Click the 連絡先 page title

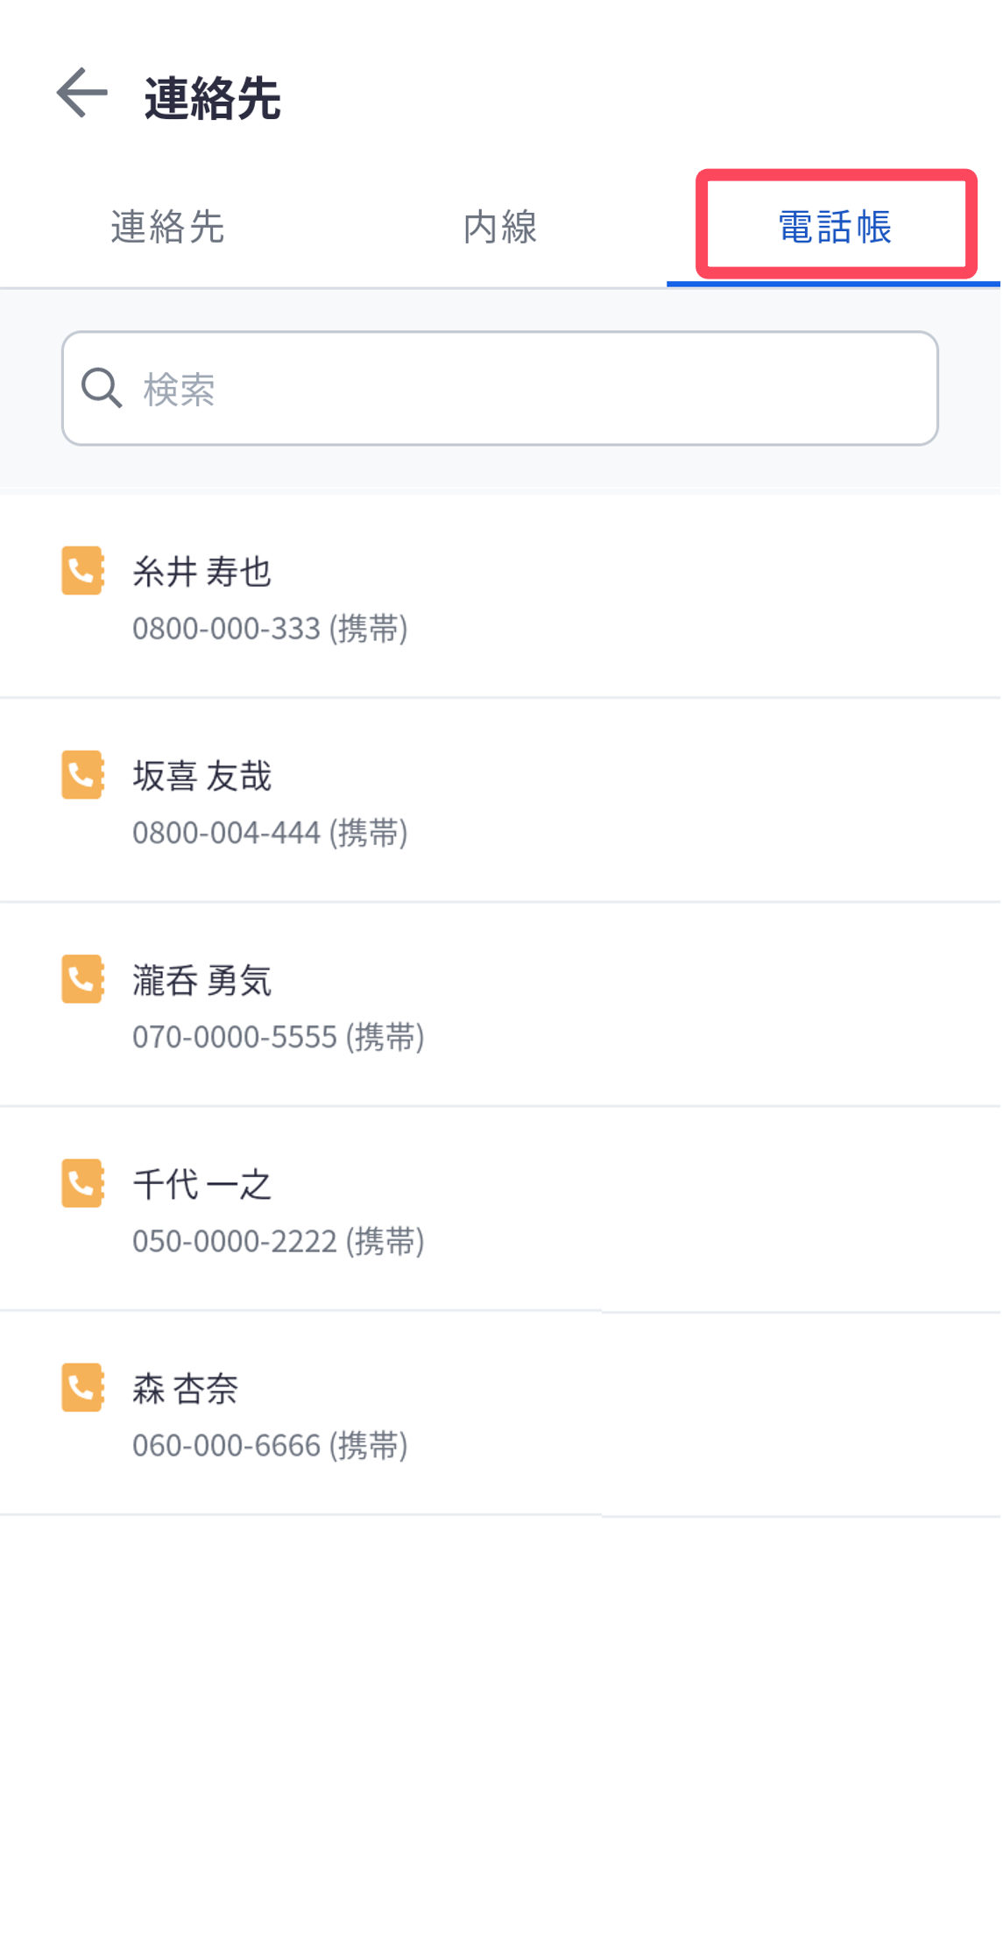[x=213, y=97]
